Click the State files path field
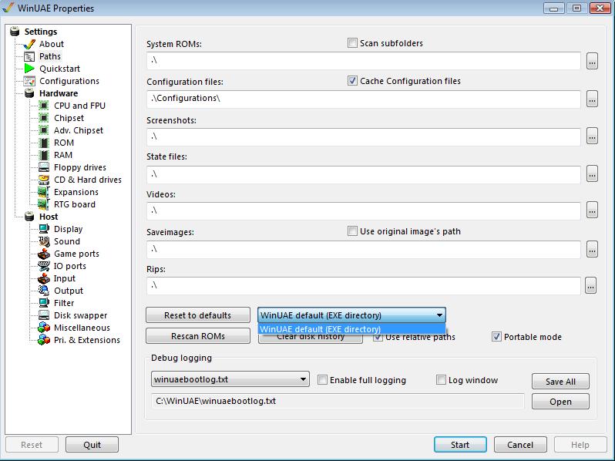 364,174
